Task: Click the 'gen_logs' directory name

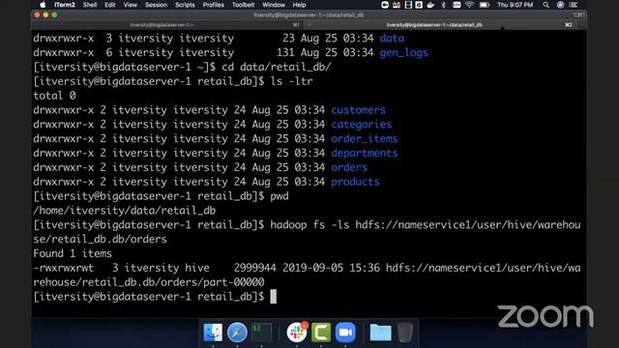Action: [404, 53]
